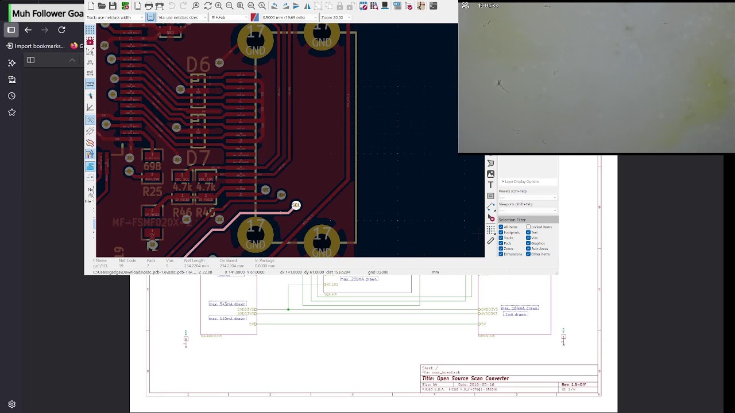Uncheck Footprints selection filter

click(501, 232)
